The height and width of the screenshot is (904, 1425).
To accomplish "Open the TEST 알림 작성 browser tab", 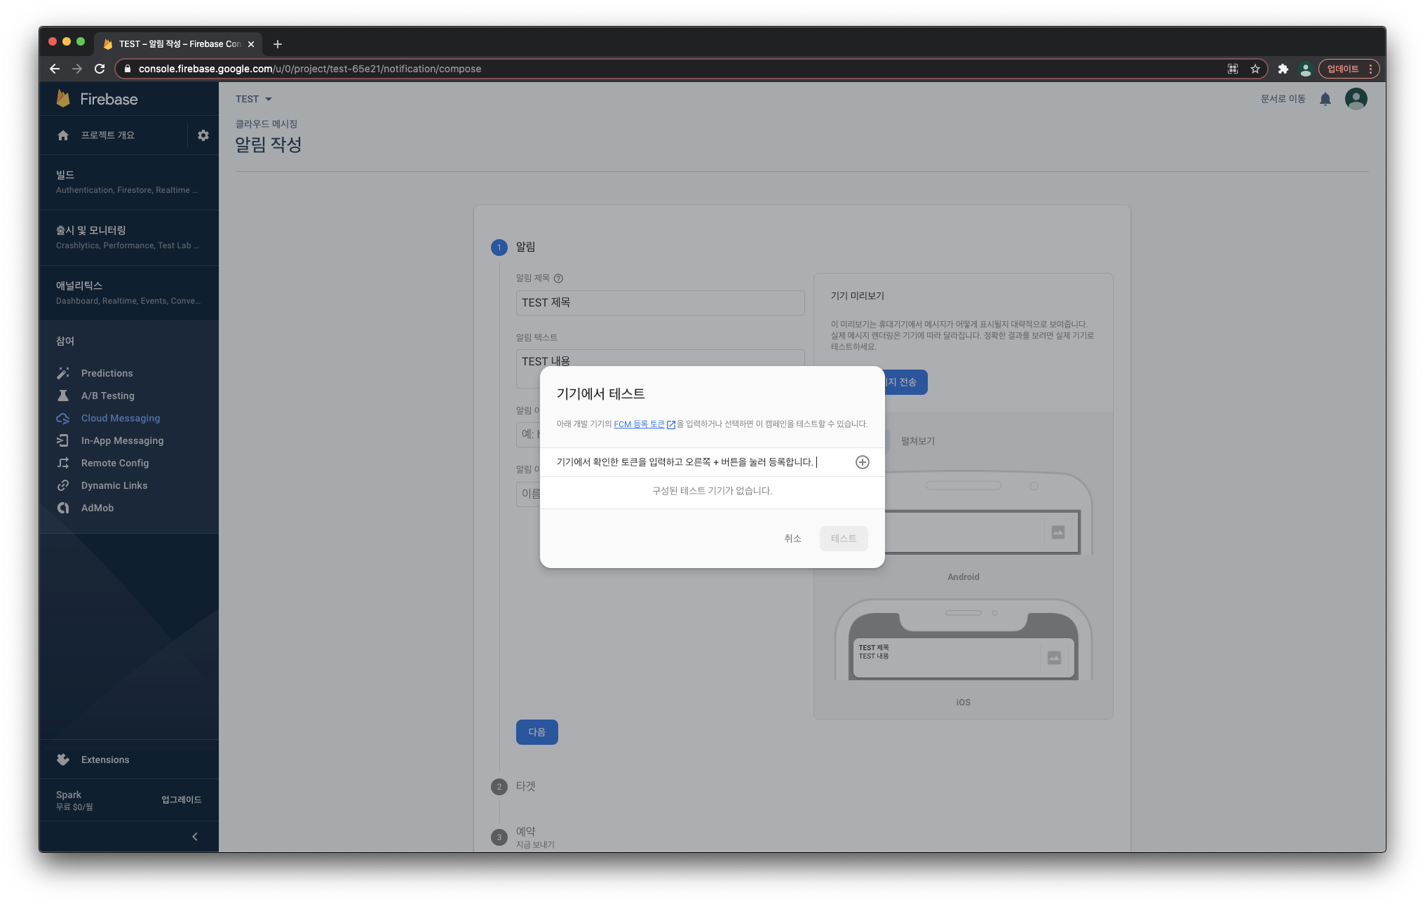I will [x=179, y=43].
